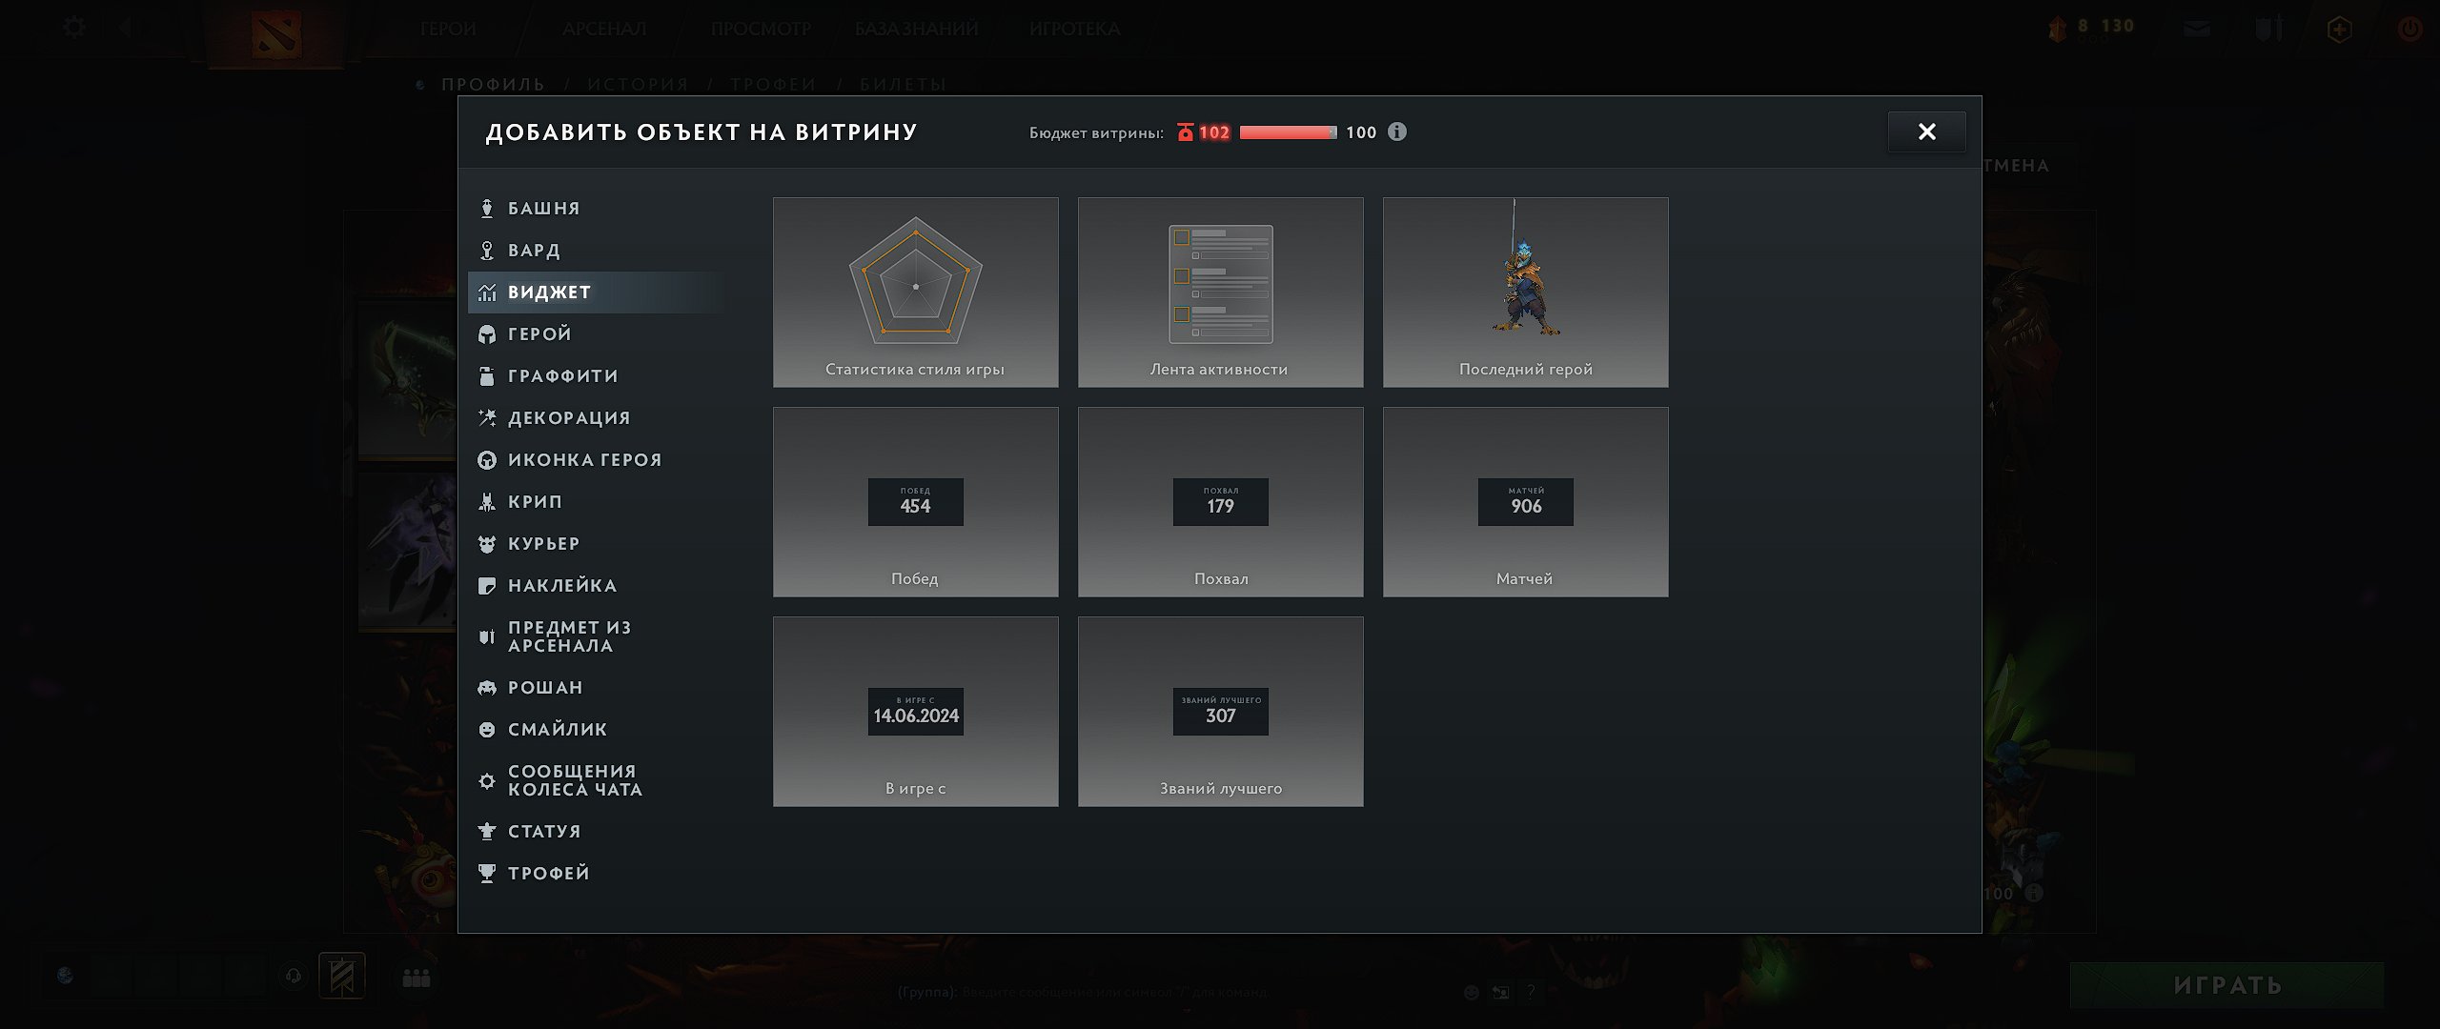The height and width of the screenshot is (1029, 2440).
Task: Select the Декорация category
Action: (x=596, y=417)
